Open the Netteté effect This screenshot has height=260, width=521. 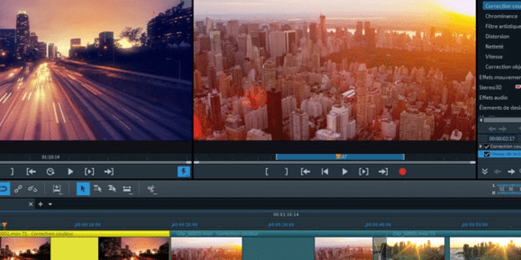[494, 46]
